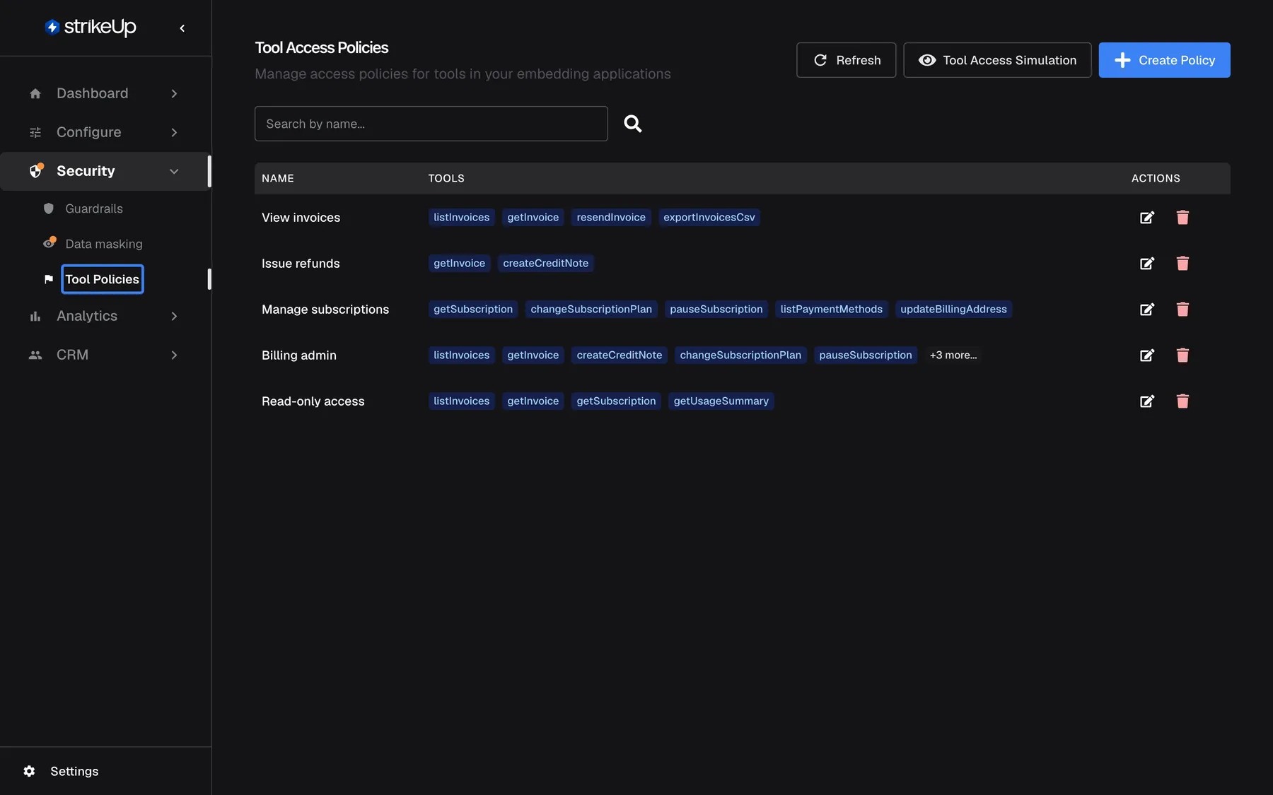Viewport: 1273px width, 795px height.
Task: Delete the Manage subscriptions policy
Action: [x=1182, y=310]
